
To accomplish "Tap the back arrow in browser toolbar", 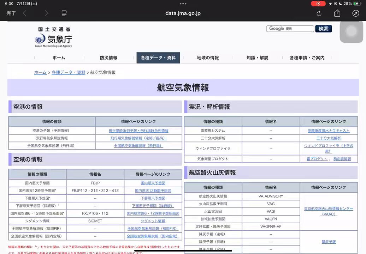I will click(25, 13).
